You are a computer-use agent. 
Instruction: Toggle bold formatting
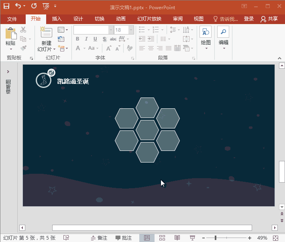coord(77,39)
